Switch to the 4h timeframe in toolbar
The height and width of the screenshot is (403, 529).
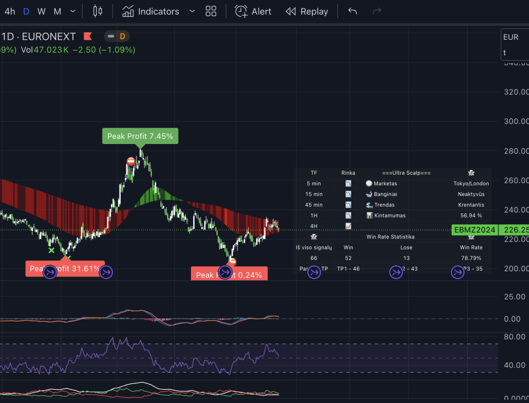[x=10, y=12]
